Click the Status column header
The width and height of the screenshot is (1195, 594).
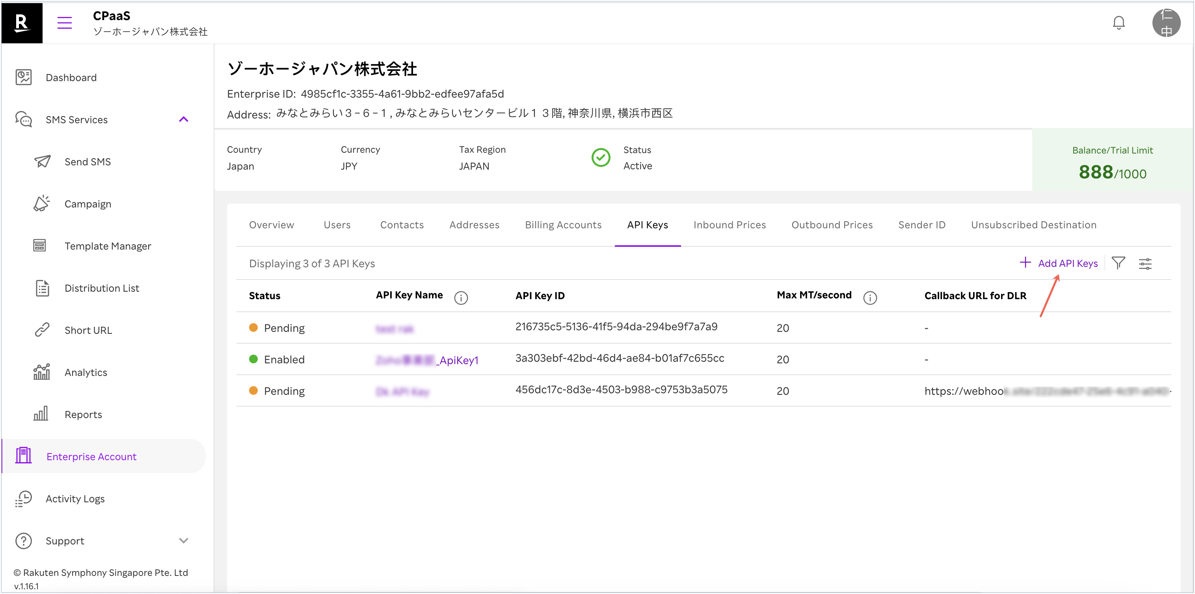(264, 296)
